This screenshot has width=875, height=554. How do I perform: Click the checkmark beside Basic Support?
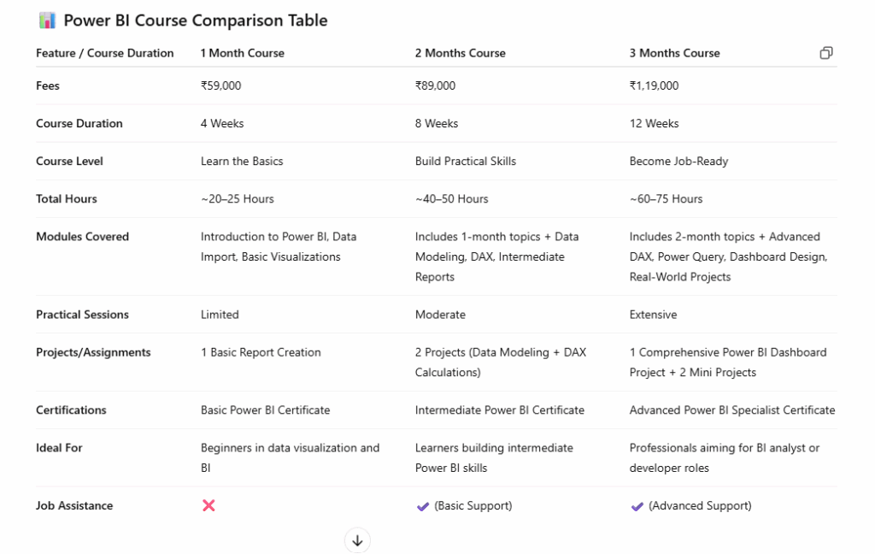pos(422,506)
